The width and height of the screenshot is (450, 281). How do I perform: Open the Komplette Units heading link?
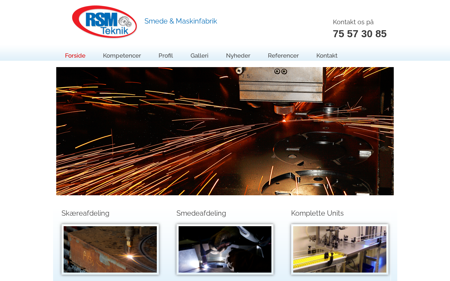click(x=317, y=213)
